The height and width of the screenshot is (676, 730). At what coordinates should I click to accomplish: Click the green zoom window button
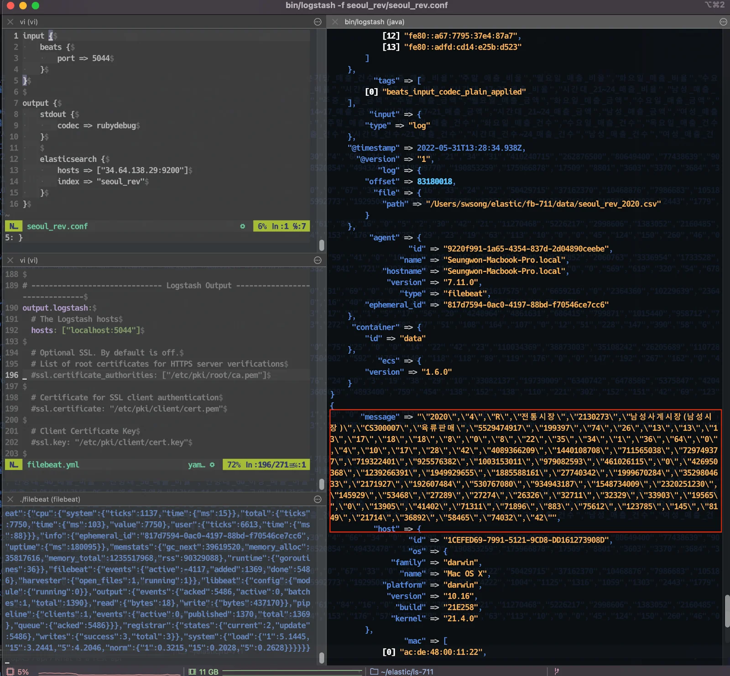[x=35, y=5]
